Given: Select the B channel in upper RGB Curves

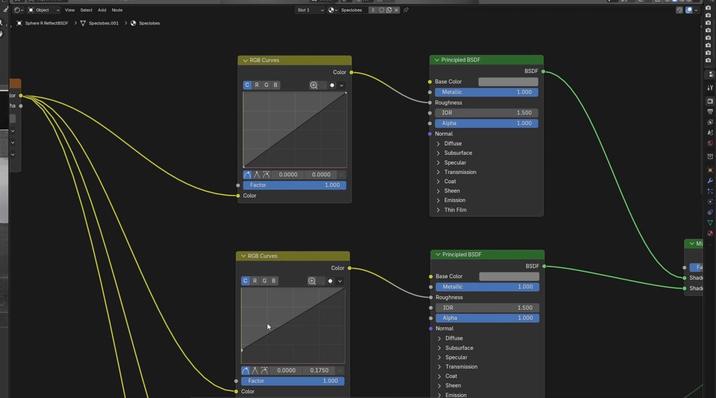Looking at the screenshot, I should (x=276, y=85).
